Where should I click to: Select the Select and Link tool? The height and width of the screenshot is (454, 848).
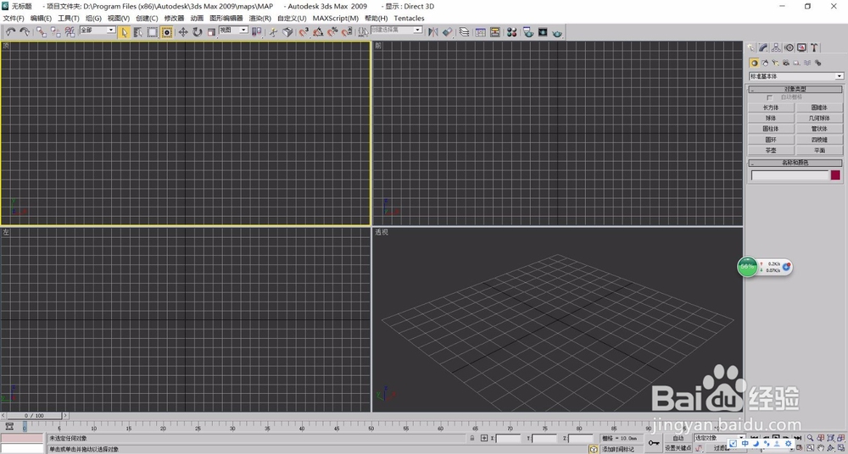pyautogui.click(x=42, y=32)
